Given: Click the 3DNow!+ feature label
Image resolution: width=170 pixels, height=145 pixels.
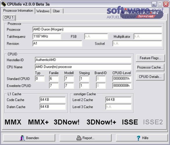Looking at the screenshot, I should tap(101, 122).
